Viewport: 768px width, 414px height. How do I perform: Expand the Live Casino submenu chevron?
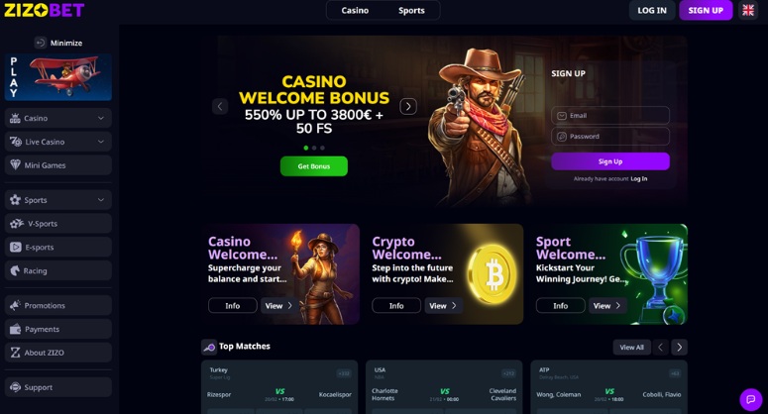[x=101, y=142]
